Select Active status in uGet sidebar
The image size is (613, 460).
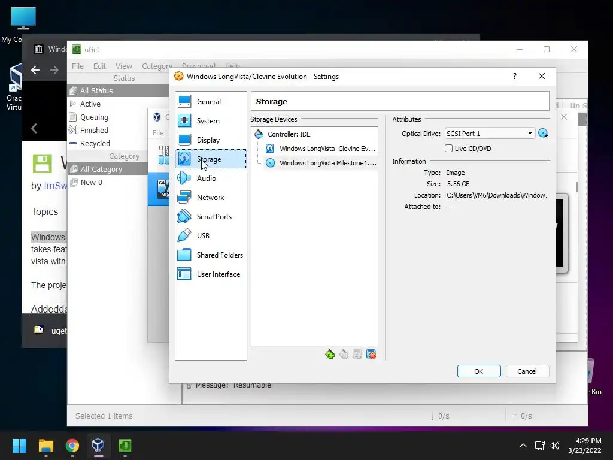point(119,104)
